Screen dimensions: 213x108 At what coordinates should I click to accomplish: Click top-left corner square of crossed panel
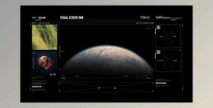click(x=60, y=83)
